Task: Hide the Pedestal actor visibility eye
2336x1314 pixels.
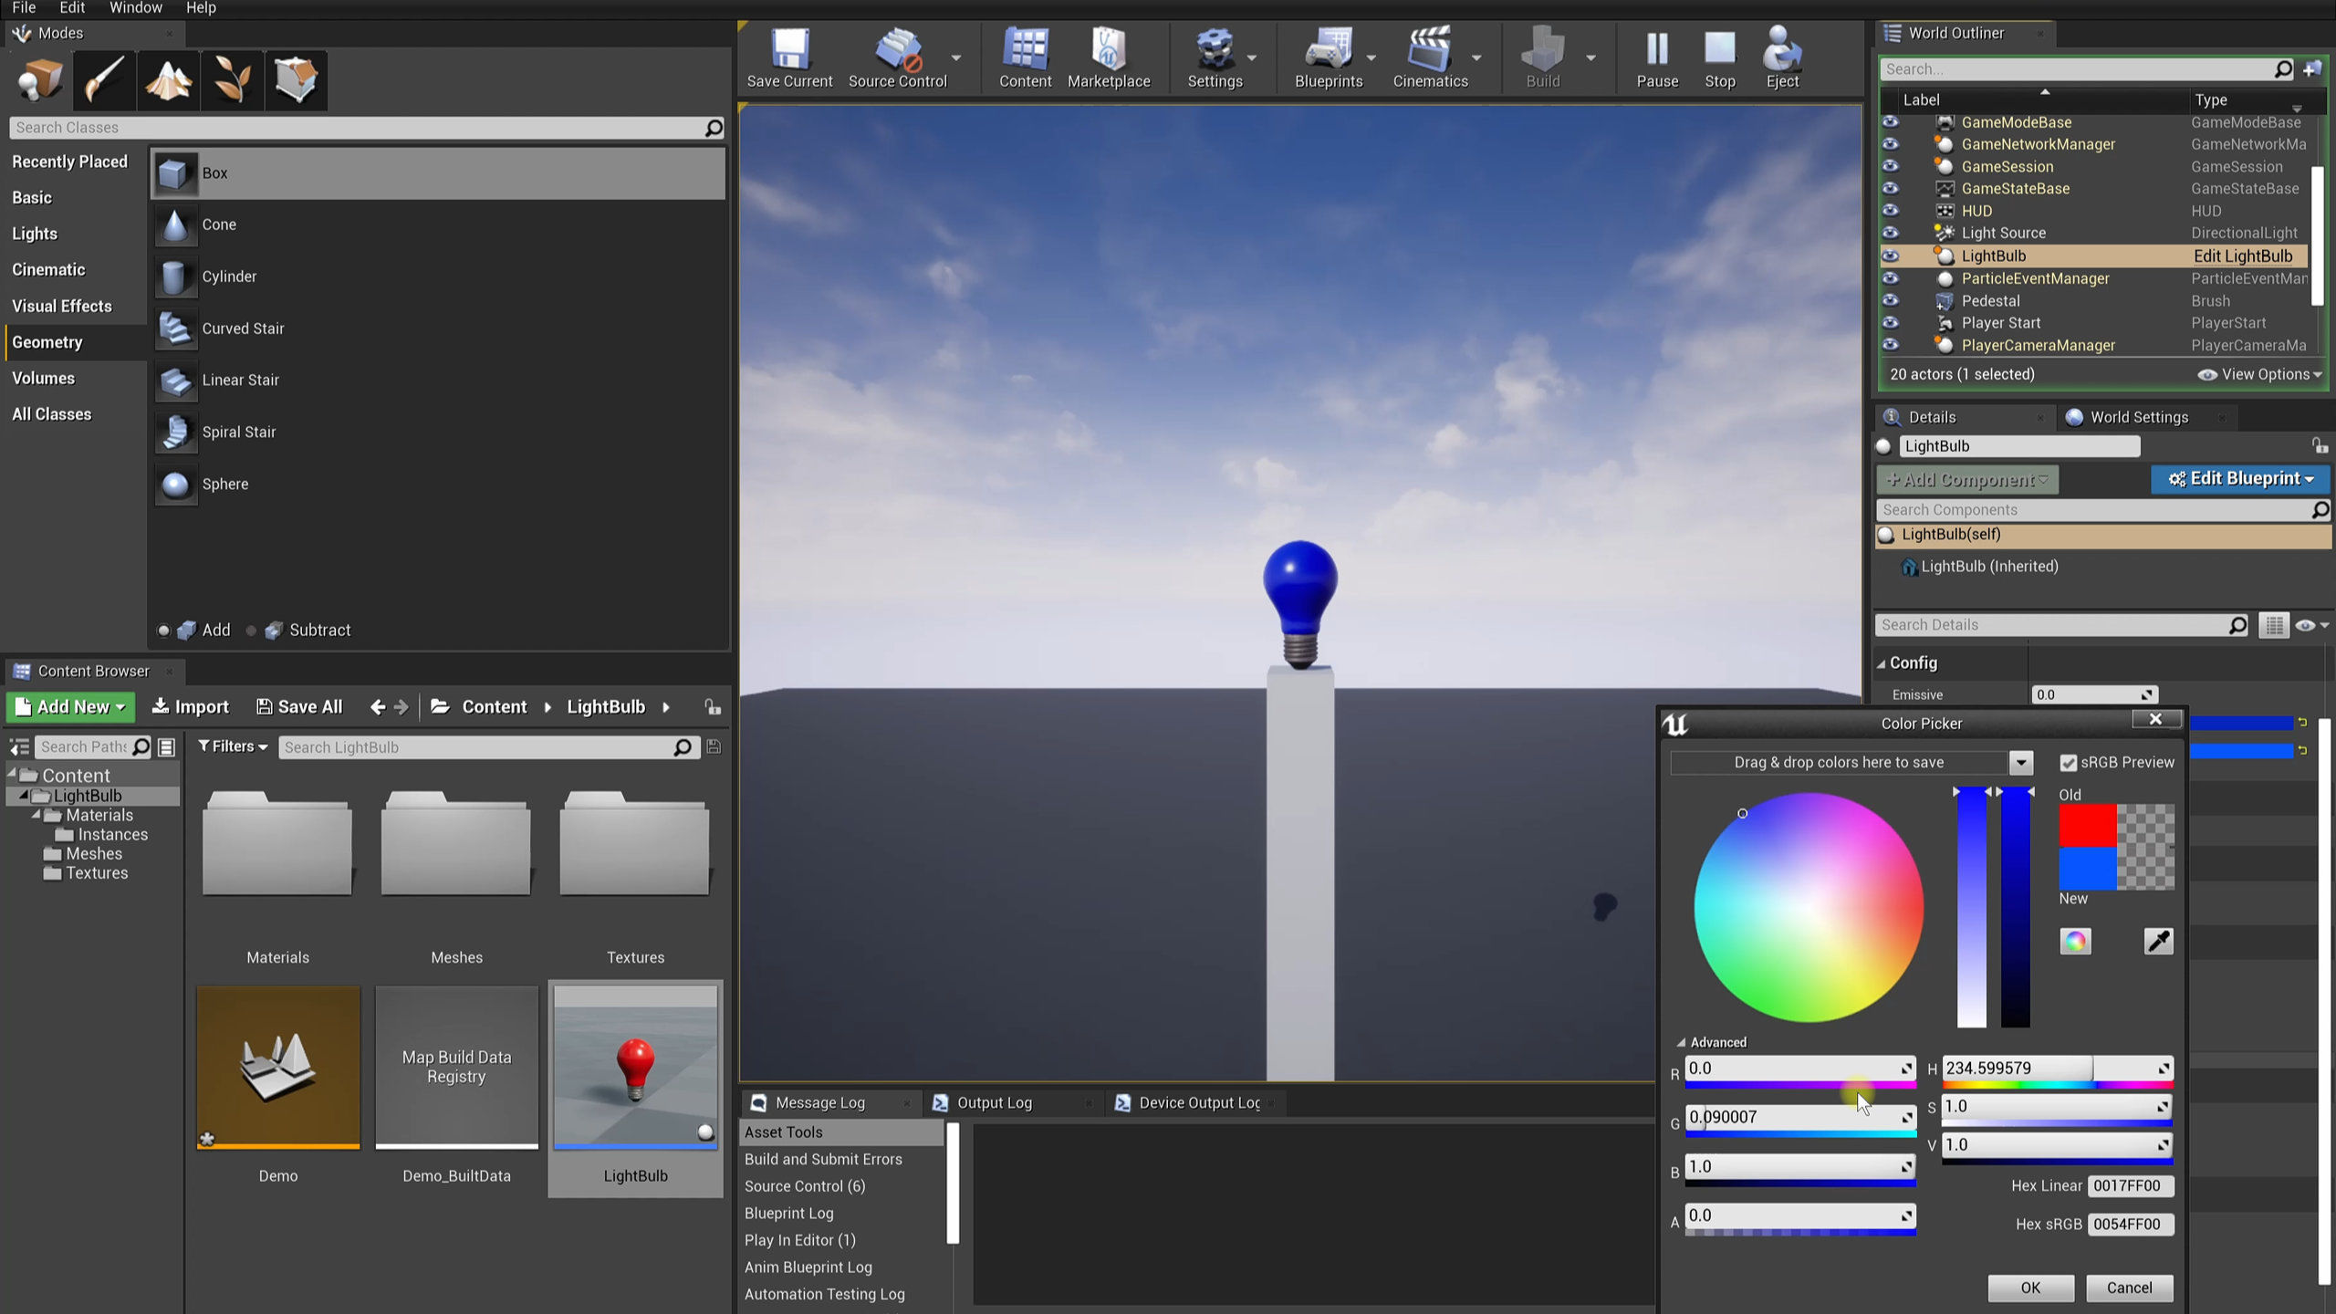Action: click(x=1890, y=300)
